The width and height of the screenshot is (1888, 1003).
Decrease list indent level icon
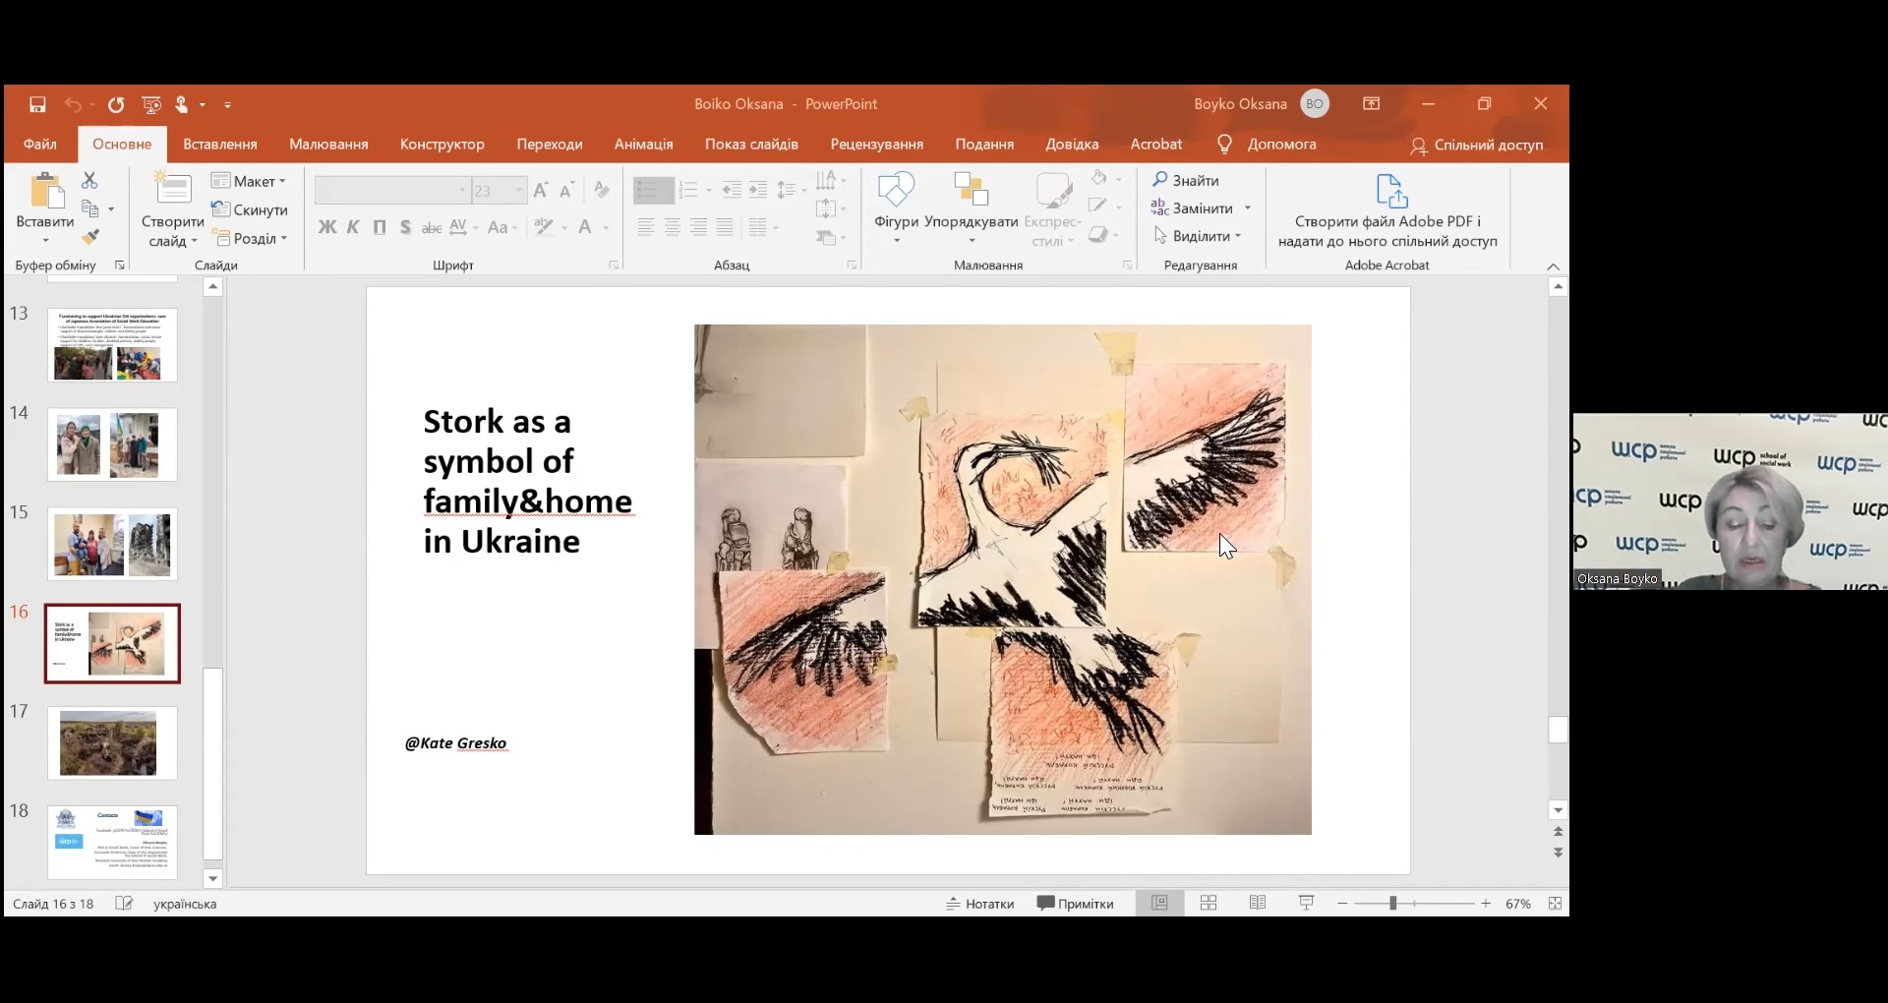(x=732, y=190)
